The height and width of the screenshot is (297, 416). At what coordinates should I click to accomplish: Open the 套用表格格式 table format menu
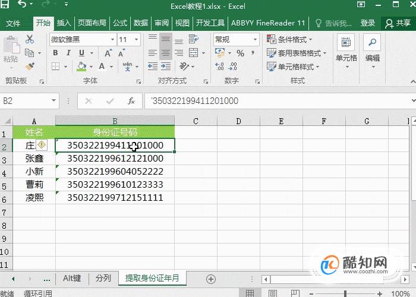tap(297, 53)
